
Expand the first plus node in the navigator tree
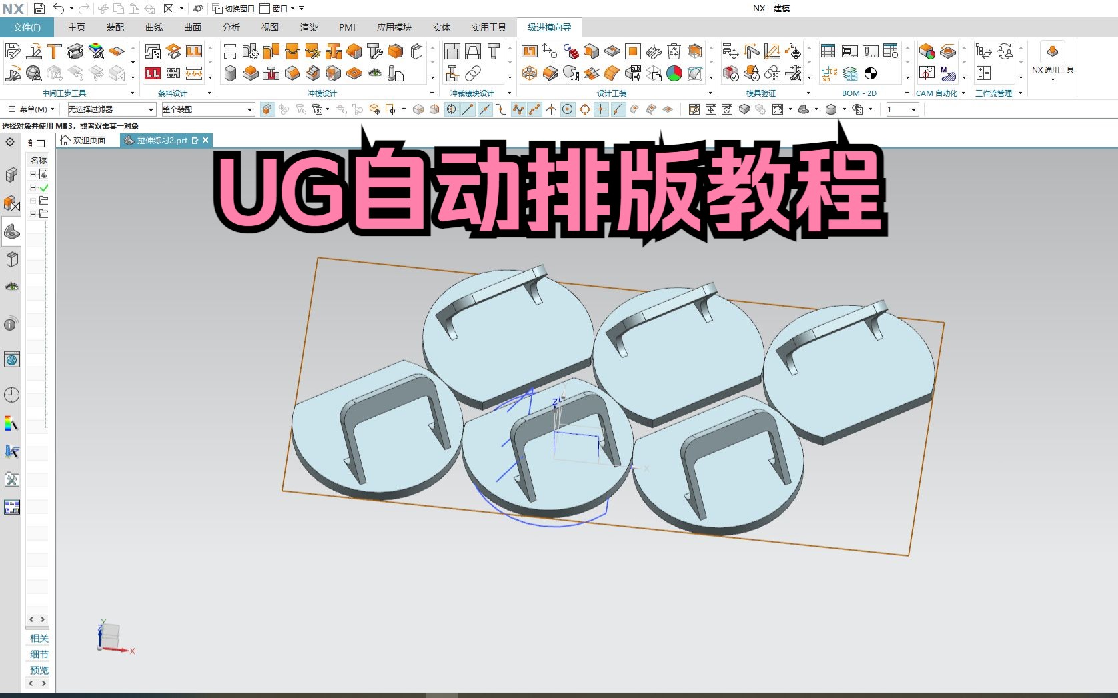tap(32, 175)
